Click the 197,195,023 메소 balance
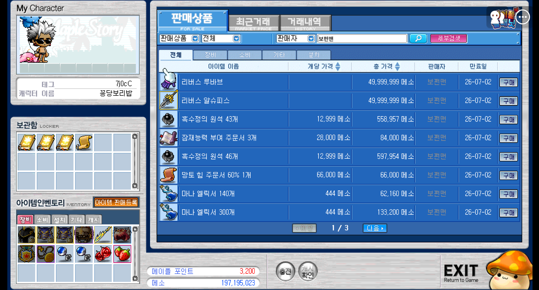This screenshot has width=539, height=290. pos(238,283)
